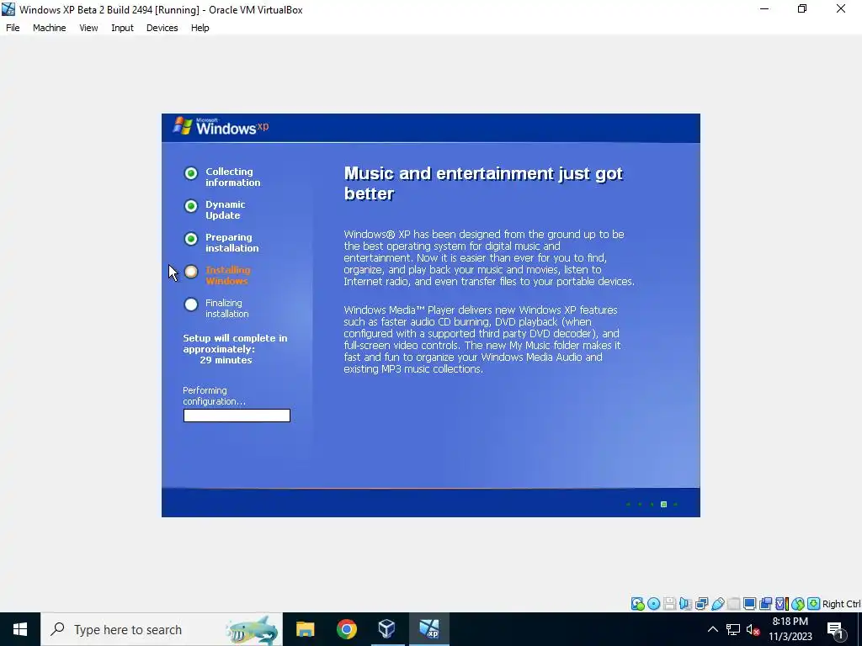
Task: Open the File menu
Action: [x=13, y=28]
